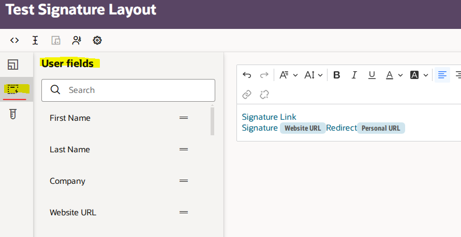Click the Signature Link hyperlink
The width and height of the screenshot is (461, 237).
coord(269,117)
